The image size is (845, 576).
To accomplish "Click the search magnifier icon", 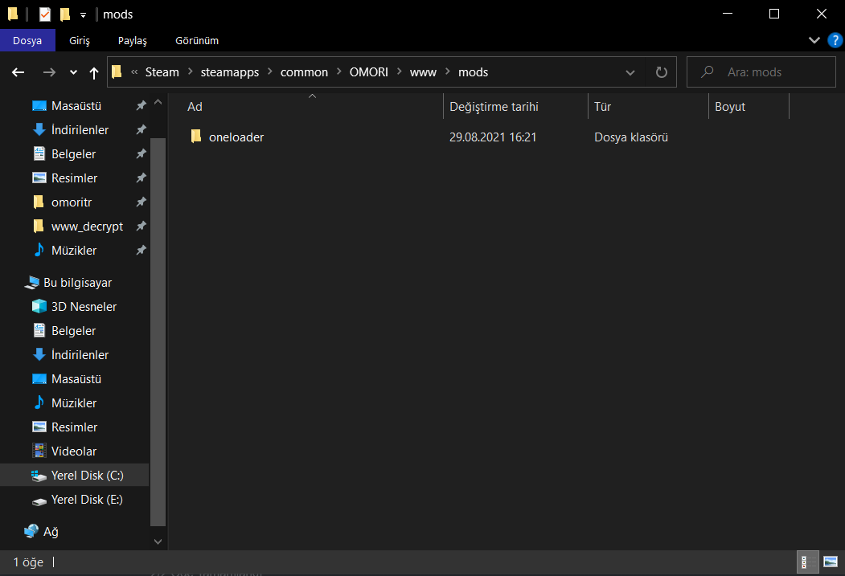I will [707, 71].
